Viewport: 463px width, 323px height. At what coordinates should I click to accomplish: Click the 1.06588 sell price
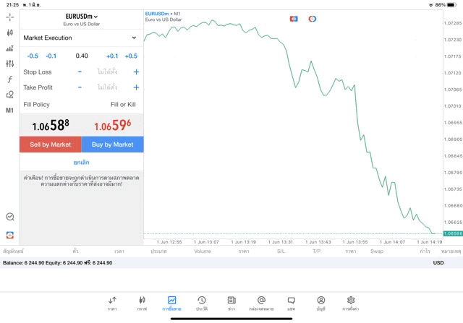[x=51, y=125]
